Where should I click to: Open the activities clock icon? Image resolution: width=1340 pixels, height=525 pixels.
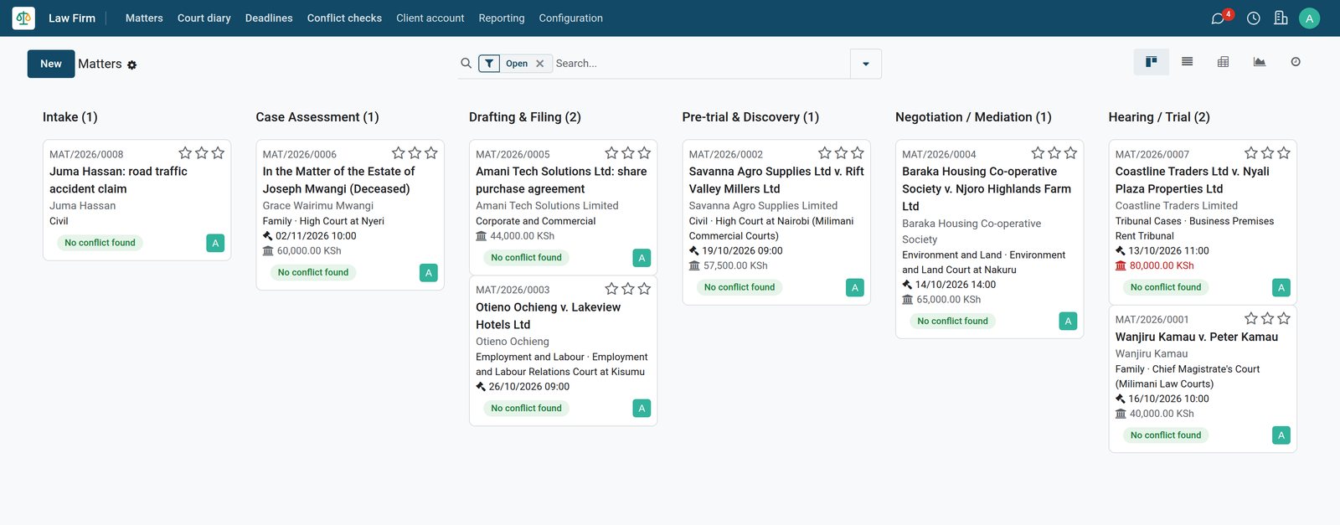pyautogui.click(x=1253, y=18)
